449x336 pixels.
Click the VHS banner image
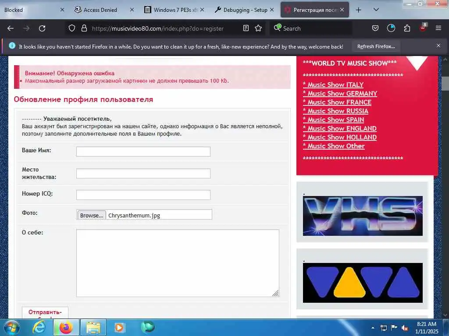pos(363,216)
